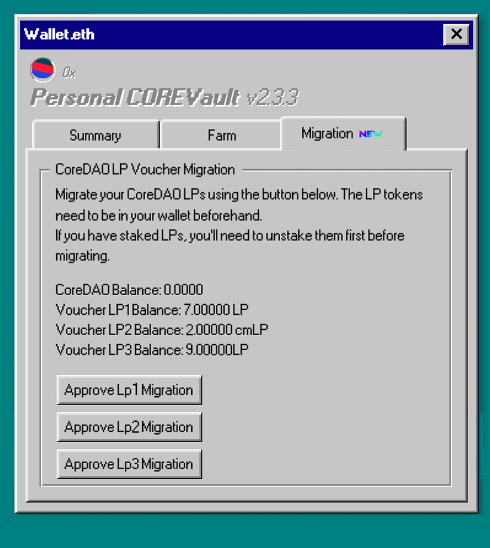490x548 pixels.
Task: Click the NEW badge on Migration tab
Action: (x=371, y=134)
